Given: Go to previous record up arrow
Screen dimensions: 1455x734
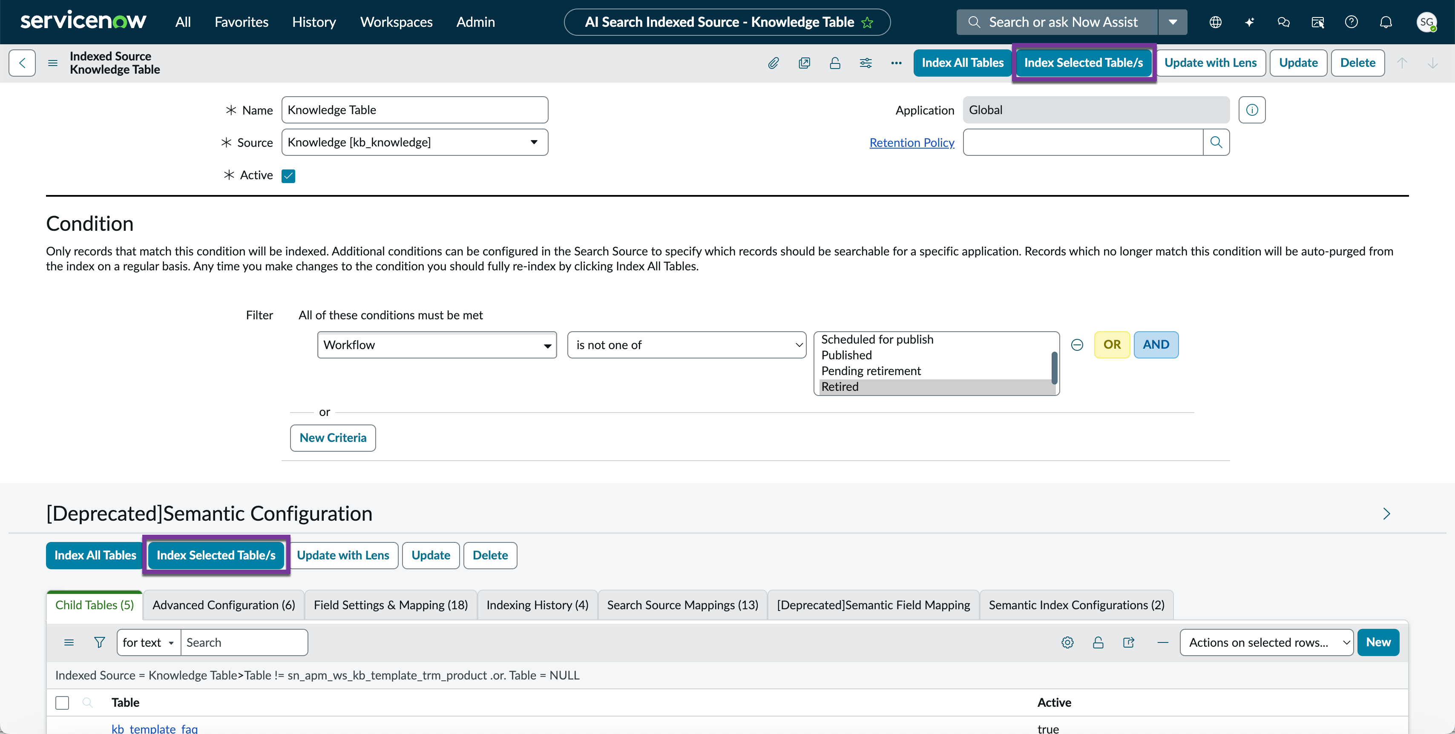Looking at the screenshot, I should point(1402,63).
